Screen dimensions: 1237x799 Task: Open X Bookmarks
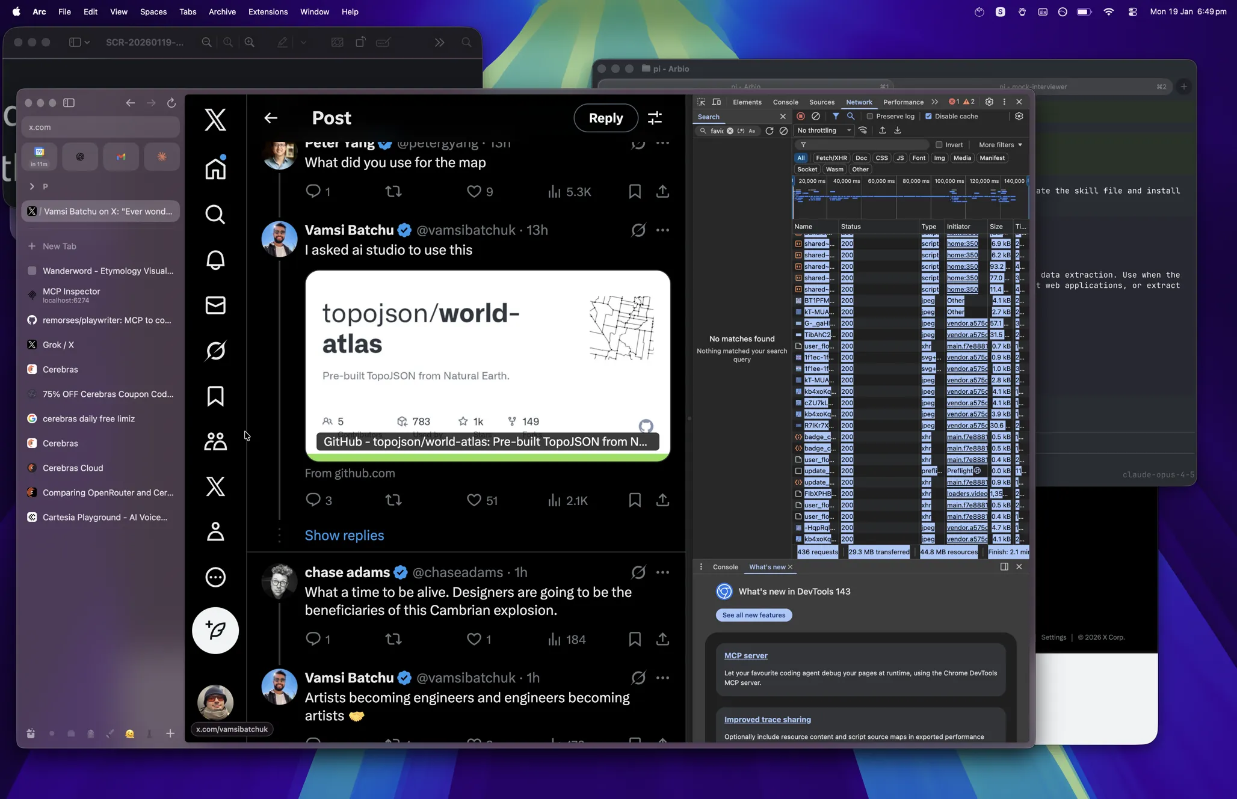pyautogui.click(x=215, y=396)
